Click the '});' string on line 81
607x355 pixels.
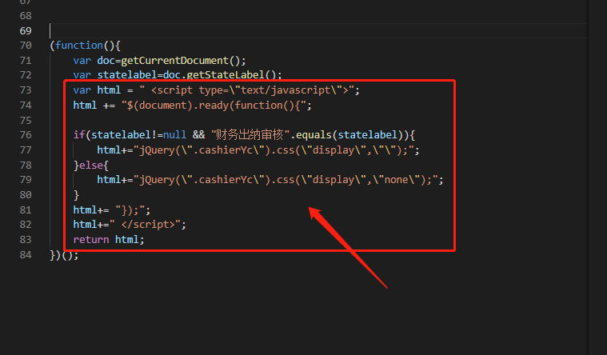[x=130, y=210]
